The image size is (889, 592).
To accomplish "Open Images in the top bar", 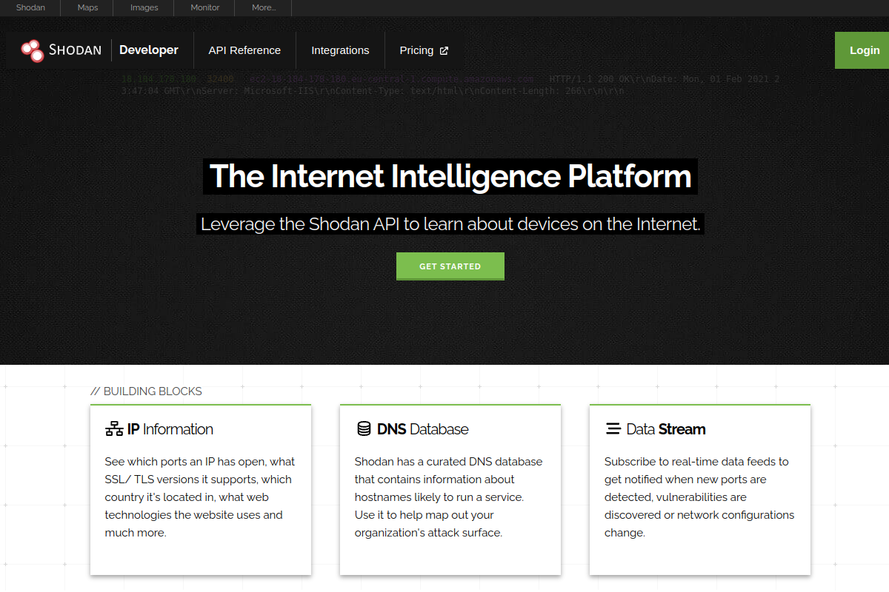I will (x=144, y=8).
